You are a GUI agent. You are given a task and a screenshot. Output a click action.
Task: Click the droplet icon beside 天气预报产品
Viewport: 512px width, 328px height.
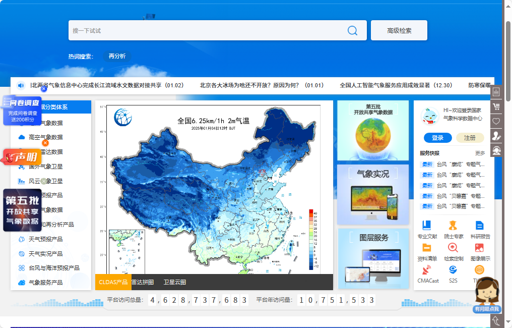click(x=22, y=239)
